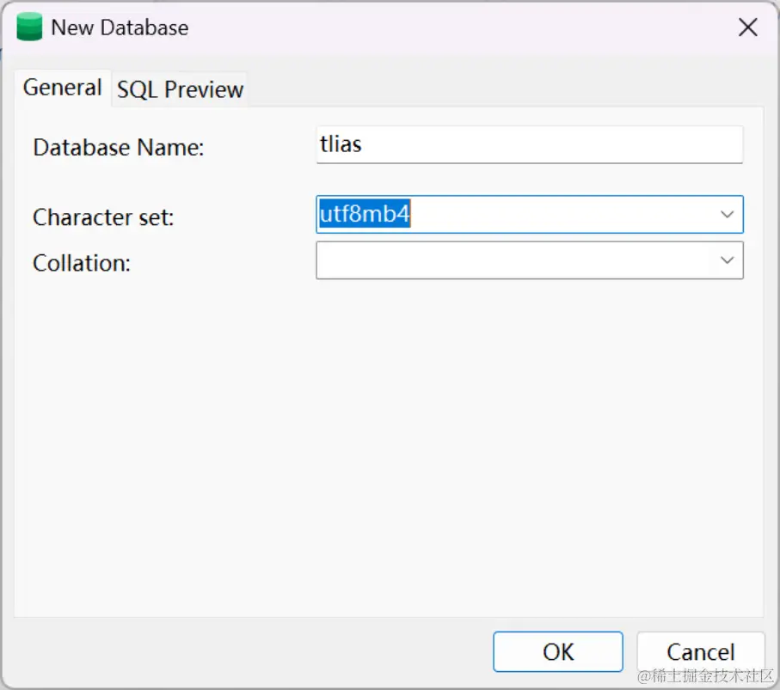Screen dimensions: 780x690
Task: Click the "Collation:" label
Action: point(82,263)
